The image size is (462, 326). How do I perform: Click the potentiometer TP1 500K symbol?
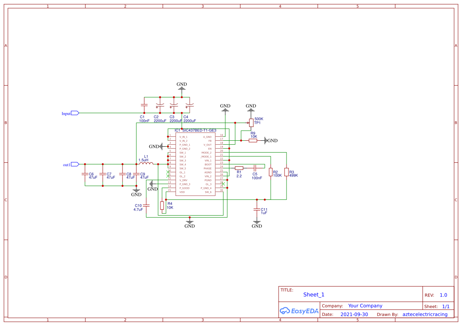(251, 123)
